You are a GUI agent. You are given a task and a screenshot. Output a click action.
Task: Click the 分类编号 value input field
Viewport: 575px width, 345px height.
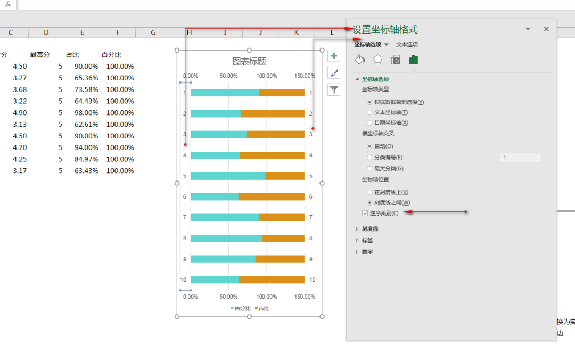[521, 158]
